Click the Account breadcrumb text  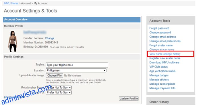[26, 3]
